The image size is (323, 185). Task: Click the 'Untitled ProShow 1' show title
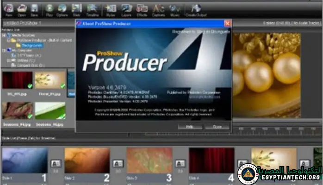click(x=22, y=23)
